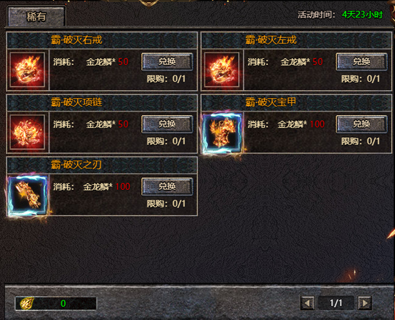Redeem 霸·破灭之刃 using 兑换 button
This screenshot has height=320, width=395.
click(167, 186)
